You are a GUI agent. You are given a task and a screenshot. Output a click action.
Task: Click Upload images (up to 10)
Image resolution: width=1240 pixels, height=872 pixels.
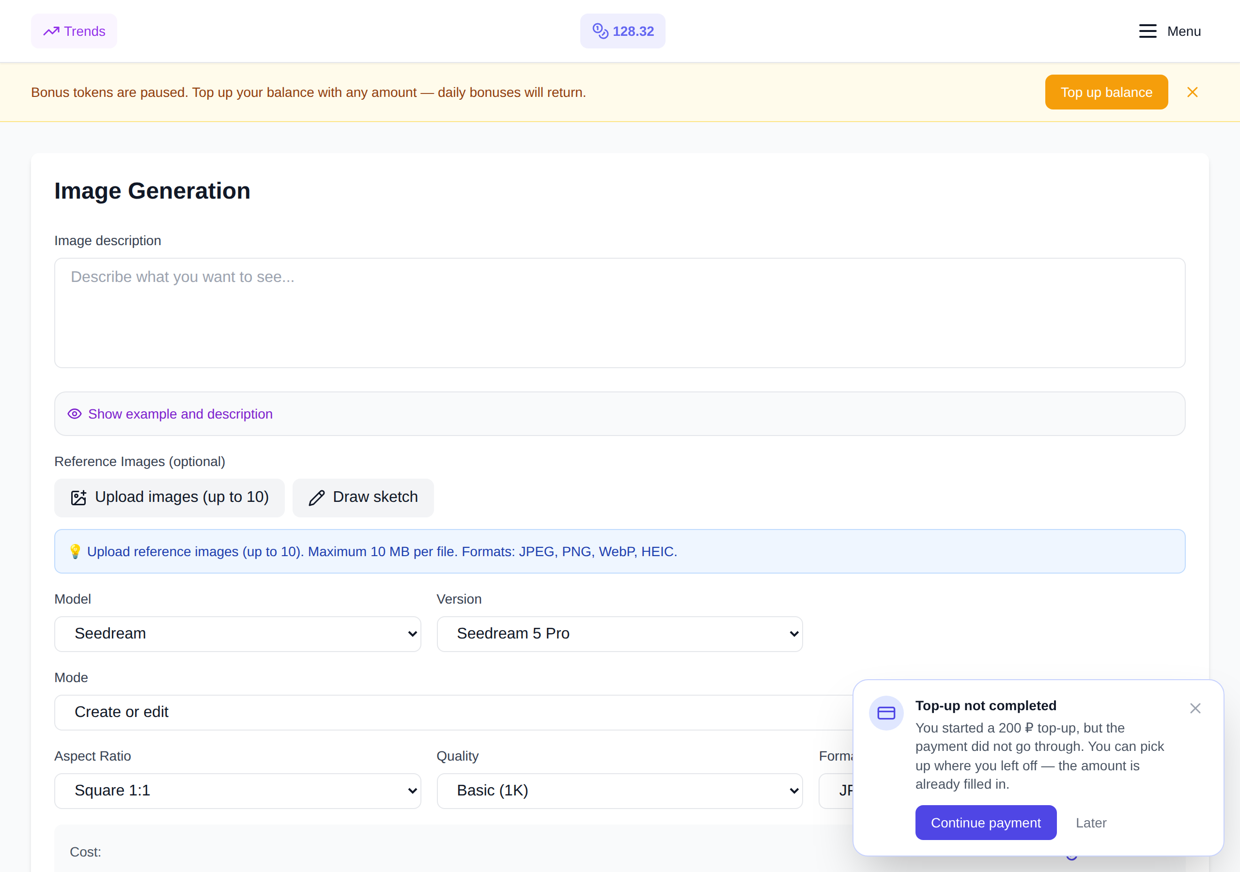coord(170,498)
